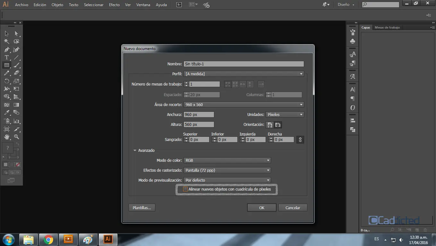Select the Paintbrush tool
The height and width of the screenshot is (246, 436).
(x=17, y=65)
